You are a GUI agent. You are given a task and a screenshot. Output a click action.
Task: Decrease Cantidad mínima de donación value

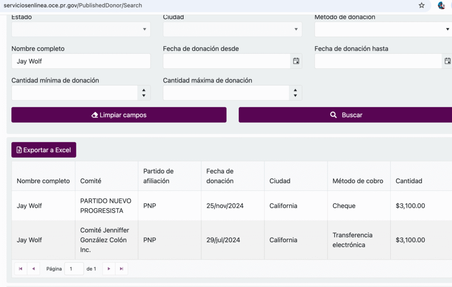[143, 96]
